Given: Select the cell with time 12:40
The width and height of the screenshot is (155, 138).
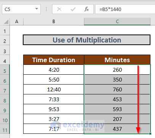Looking at the screenshot, I should (54, 89).
